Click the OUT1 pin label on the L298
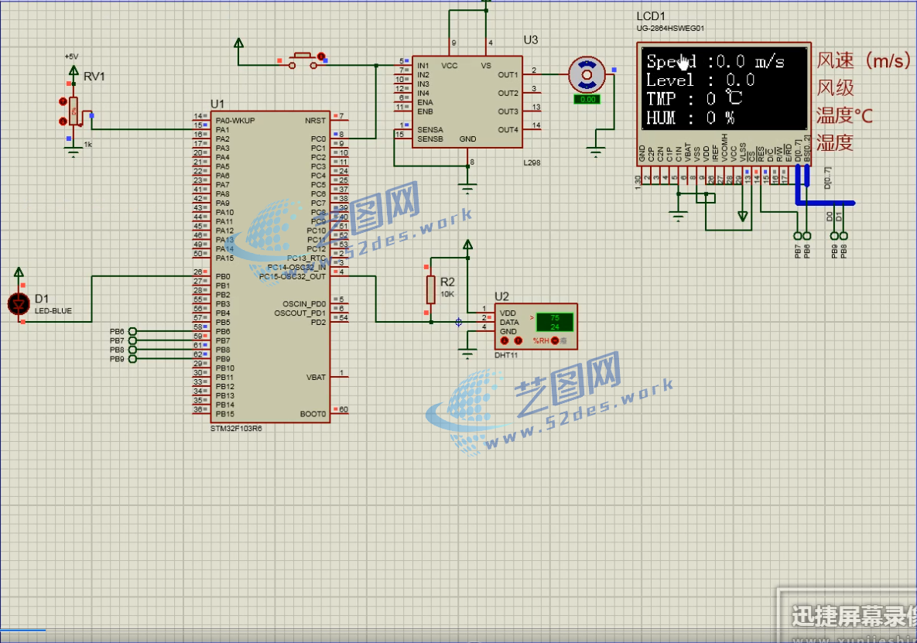Screen dimensions: 917x643 pos(508,75)
